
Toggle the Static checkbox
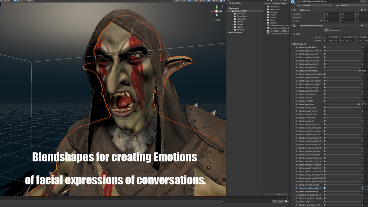(x=359, y=1)
